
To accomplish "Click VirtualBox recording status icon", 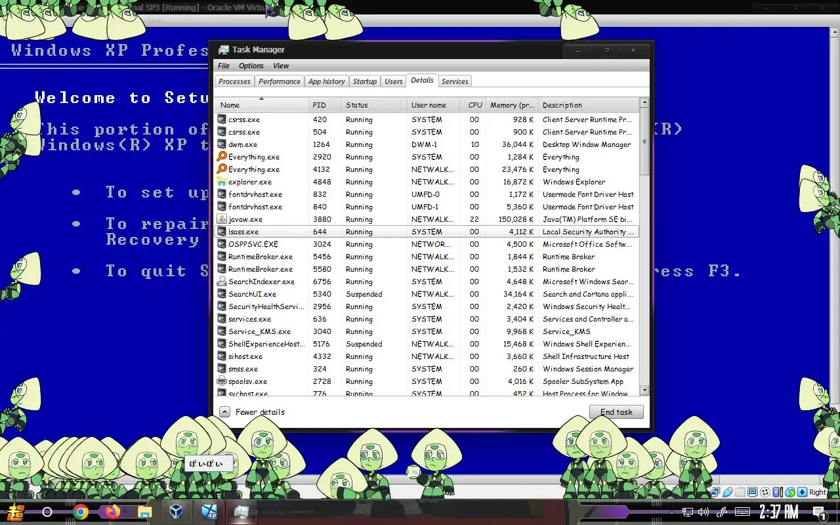I will tap(765, 492).
